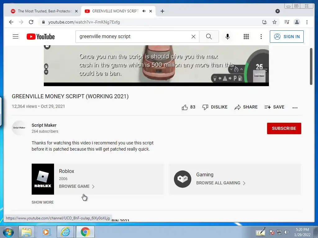Screen dimensions: 318x238
Task: Open volume control in system tray
Action: point(287,232)
